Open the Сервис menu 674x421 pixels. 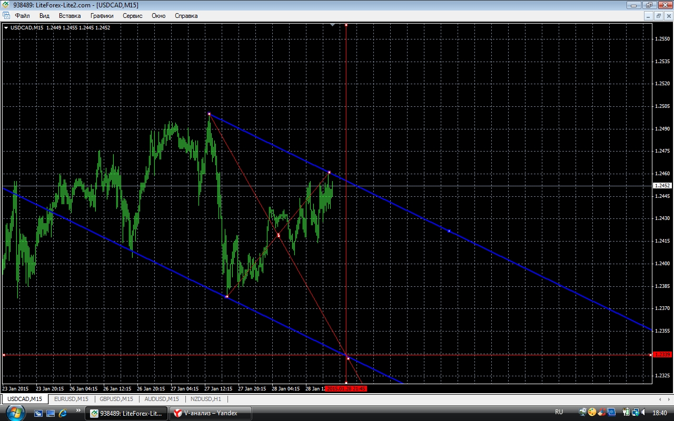(132, 16)
